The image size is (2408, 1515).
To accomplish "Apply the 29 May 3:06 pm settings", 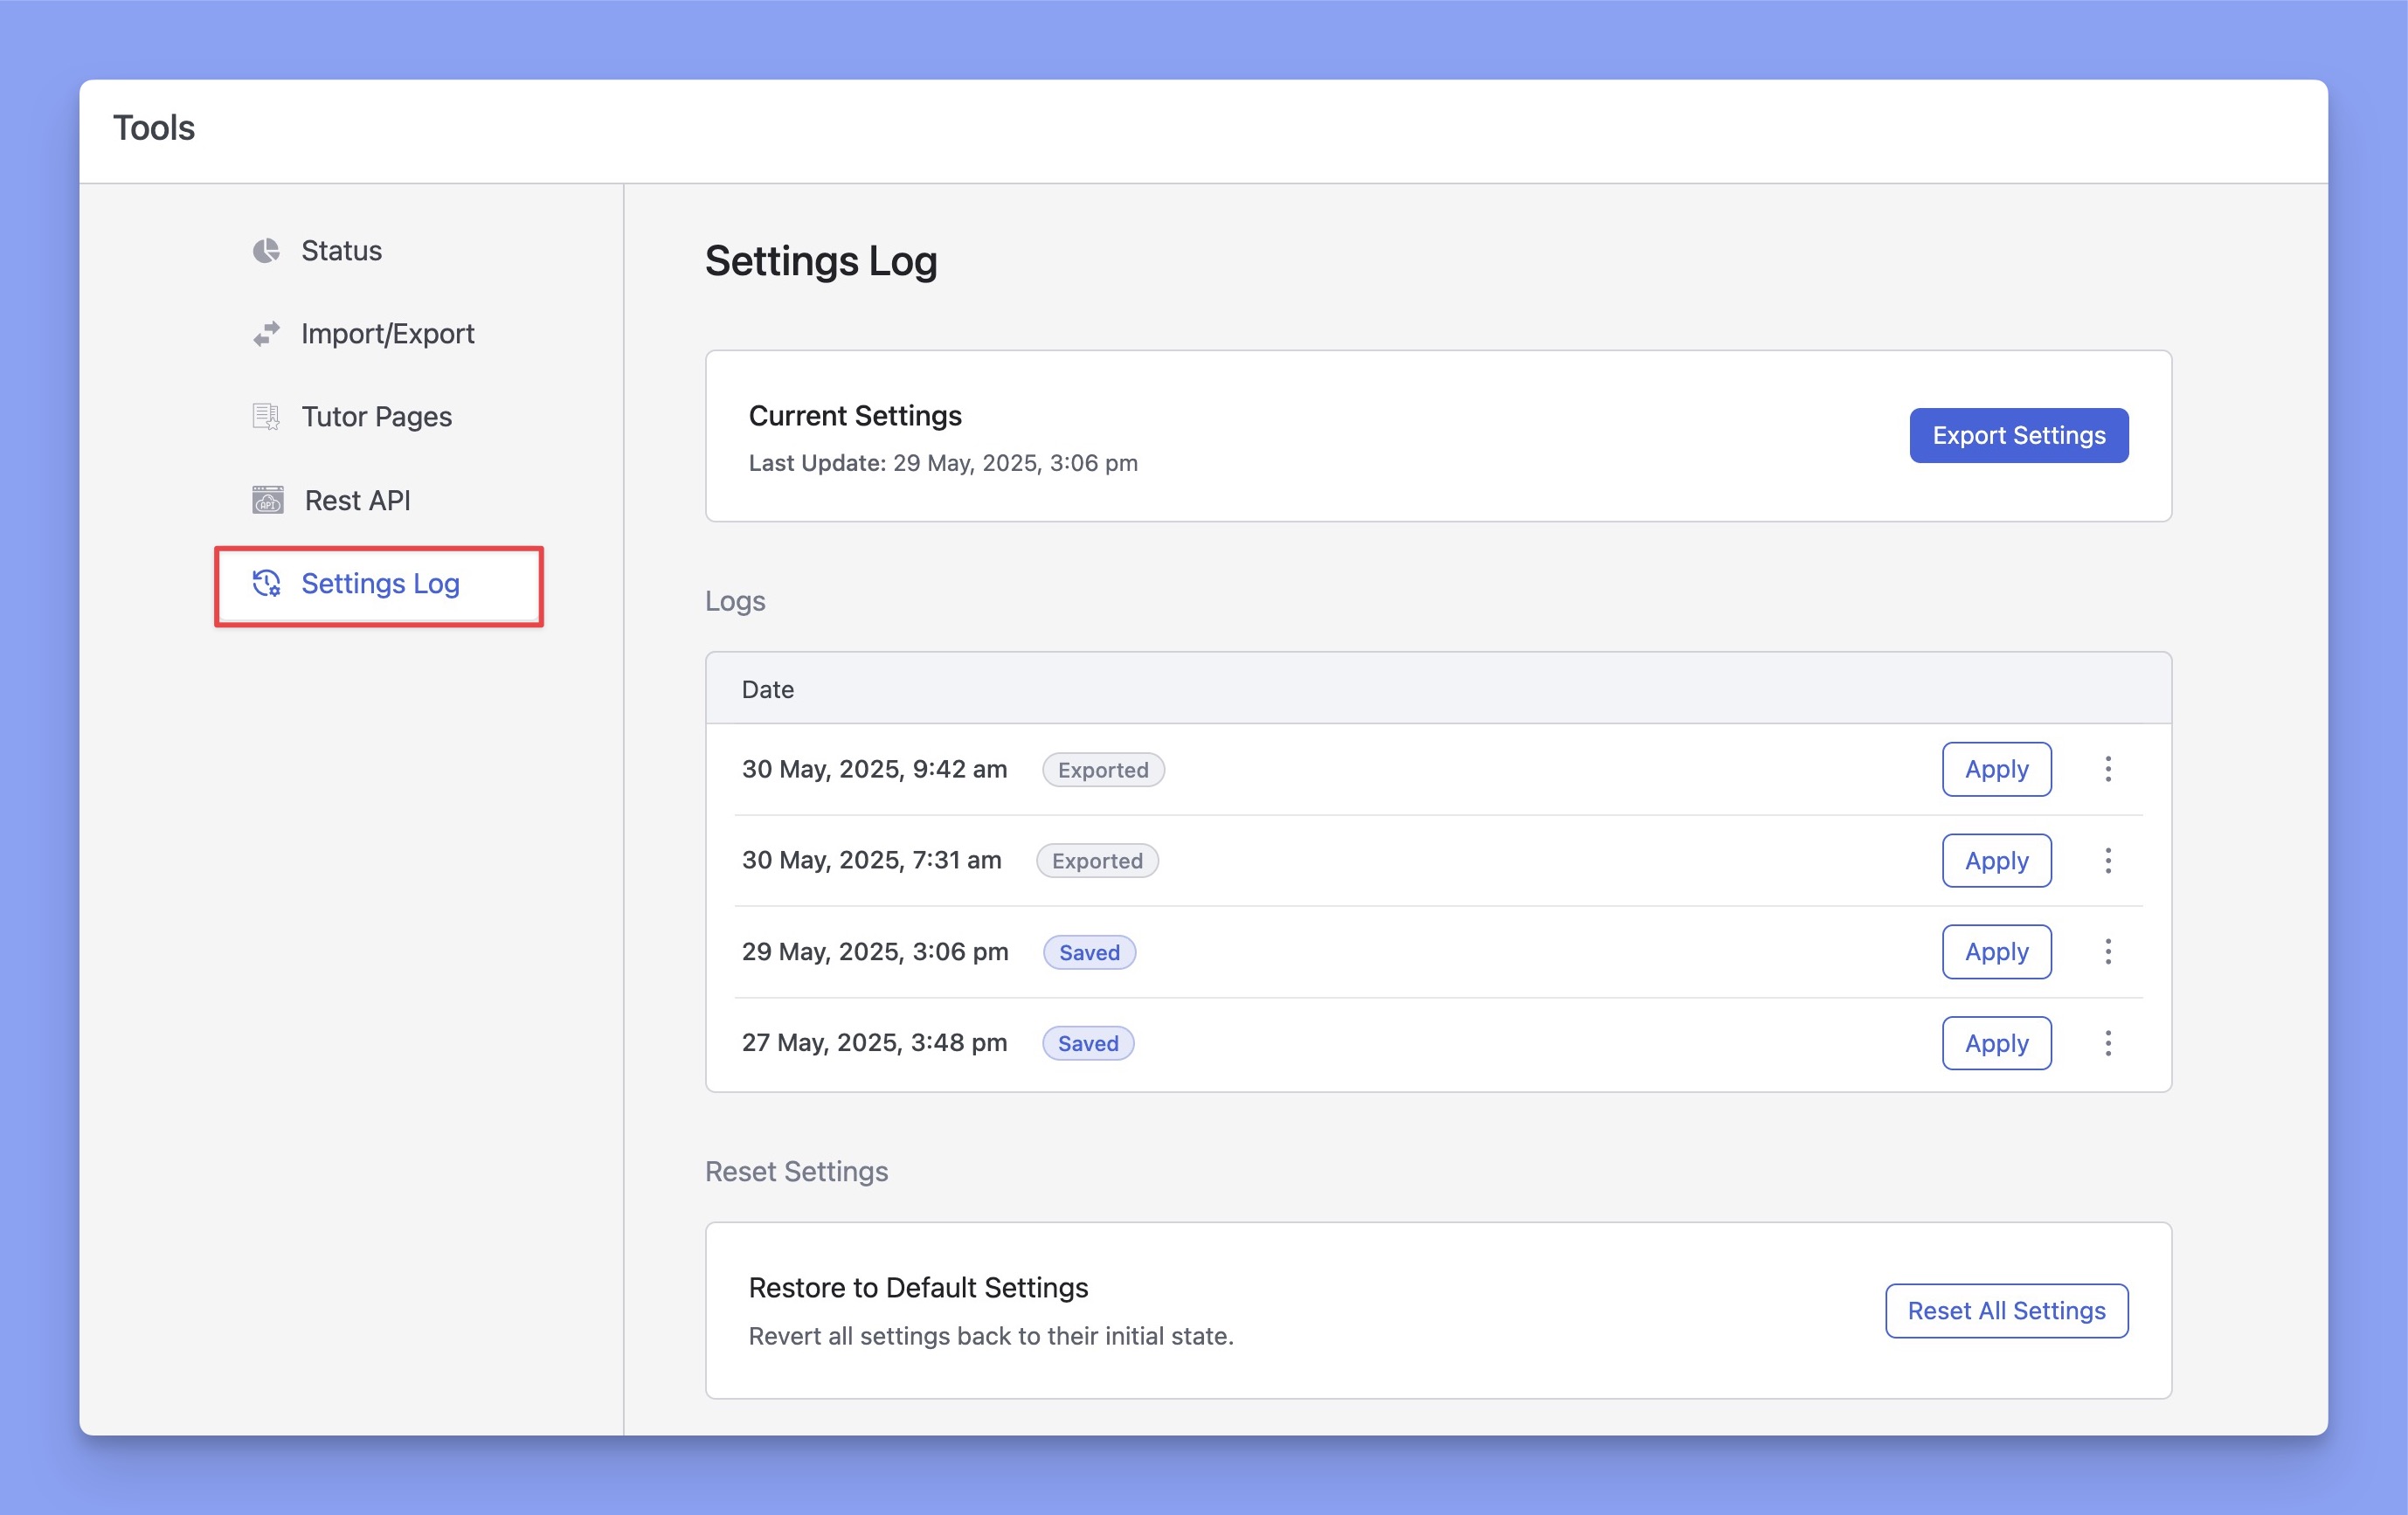I will click(x=1996, y=952).
